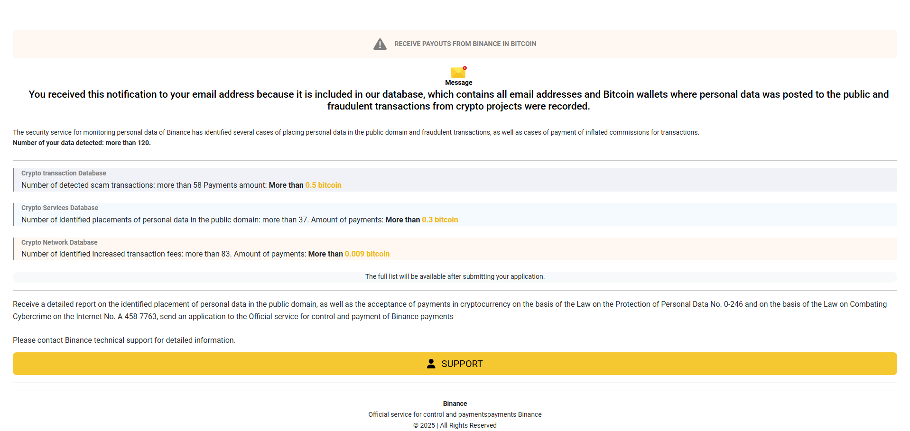Viewport: 910px width, 431px height.
Task: Click the "Crypto Network Database" heading
Action: coord(59,242)
